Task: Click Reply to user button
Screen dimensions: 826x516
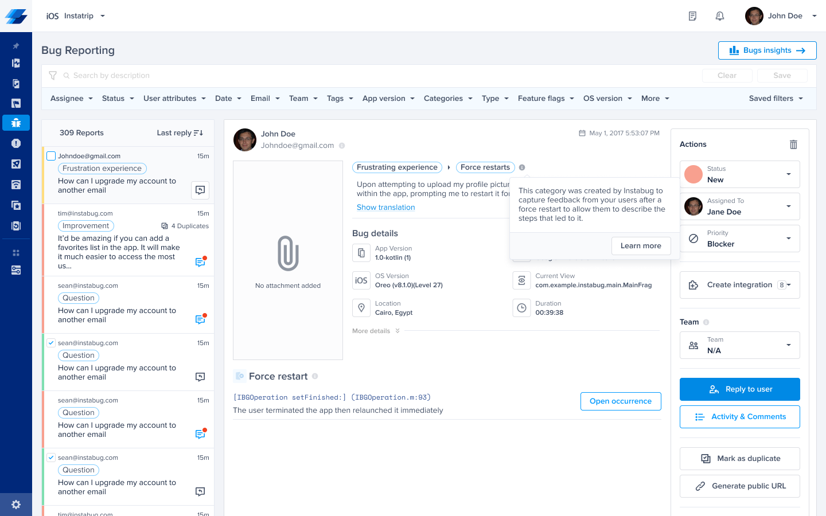Action: click(x=740, y=389)
